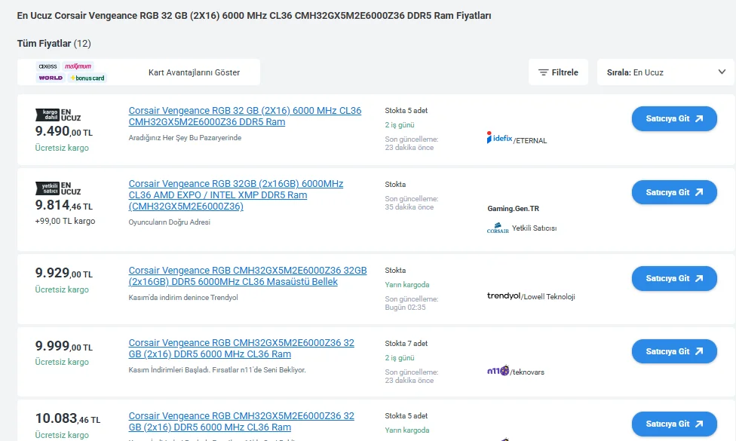736x441 pixels.
Task: Go to seller for 10.083,46 TL offer
Action: pyautogui.click(x=674, y=424)
